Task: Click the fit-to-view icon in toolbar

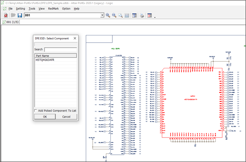Action: (x=127, y=15)
